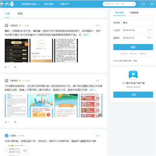
Task: Click the pill button on the 30分钟前 post
Action: pos(97,136)
